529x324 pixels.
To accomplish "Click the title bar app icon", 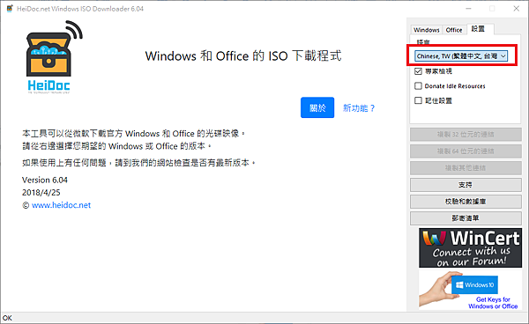I will (x=10, y=9).
